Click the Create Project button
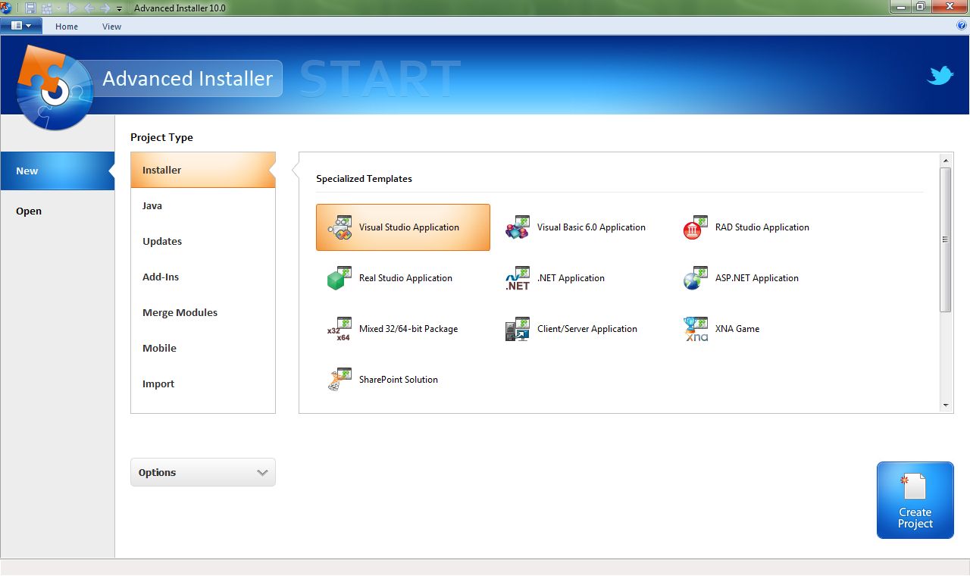The image size is (970, 576). (915, 500)
